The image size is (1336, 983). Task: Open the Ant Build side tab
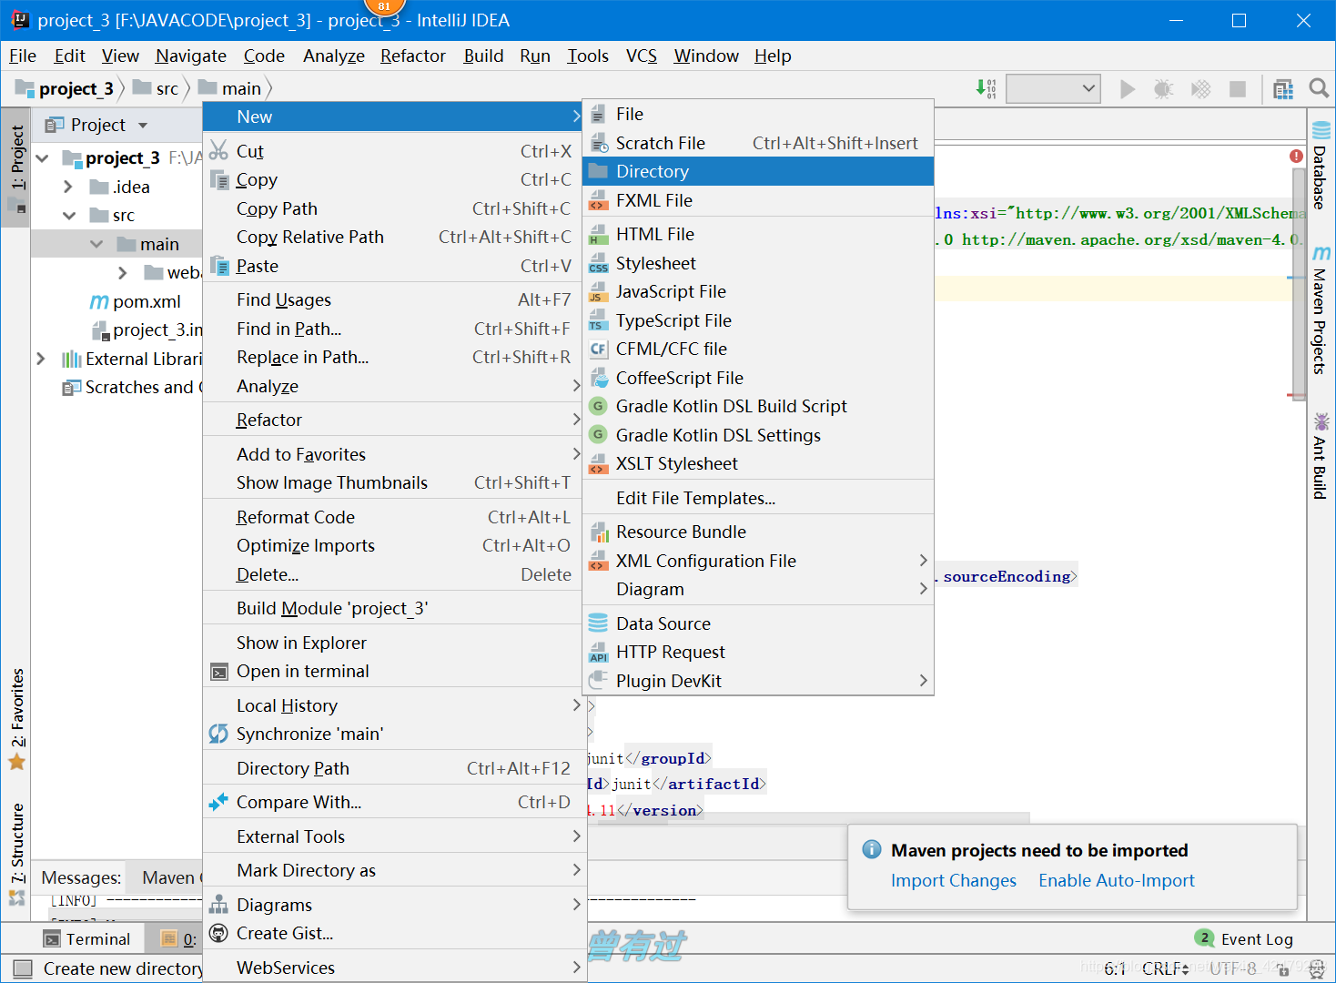[1321, 455]
